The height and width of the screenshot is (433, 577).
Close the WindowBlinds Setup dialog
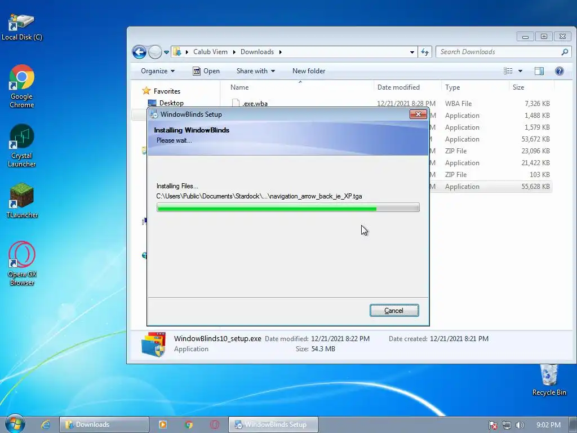pyautogui.click(x=418, y=114)
